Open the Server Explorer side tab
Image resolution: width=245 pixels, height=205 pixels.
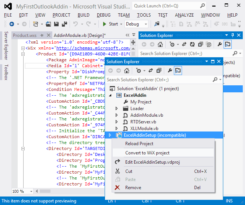tap(6, 45)
